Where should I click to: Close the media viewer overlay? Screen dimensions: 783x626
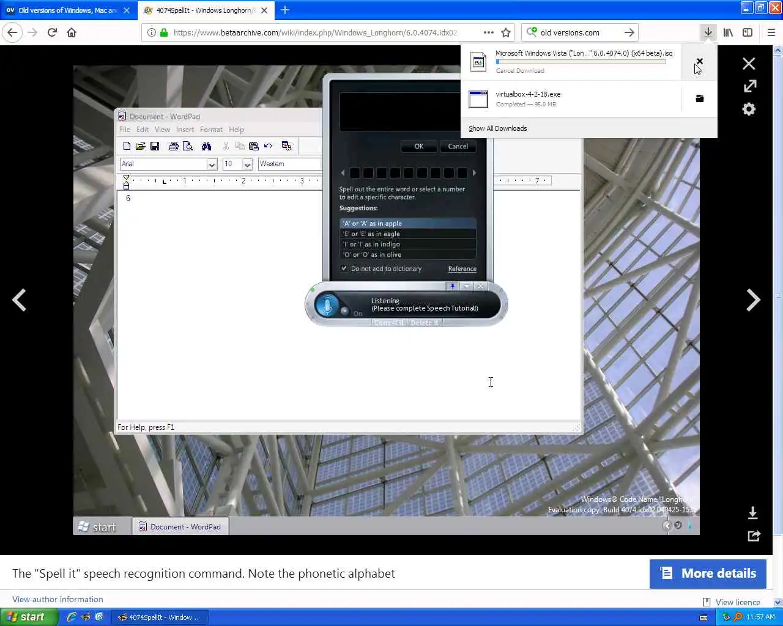[x=749, y=64]
